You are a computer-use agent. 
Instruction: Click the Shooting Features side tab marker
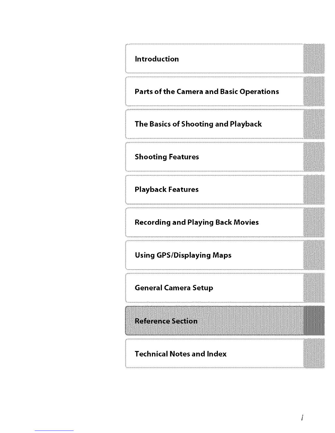[x=314, y=157]
